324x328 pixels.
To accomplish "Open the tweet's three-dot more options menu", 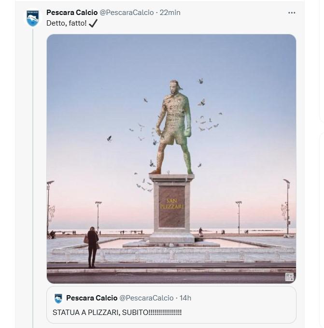I will click(291, 13).
